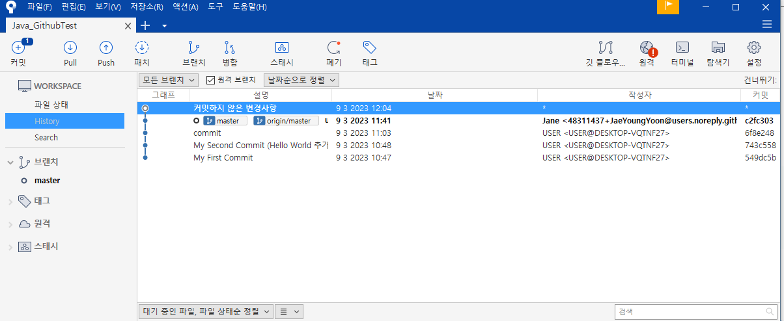The width and height of the screenshot is (784, 321).
Task: Click the WORKSPACE sidebar header
Action: click(57, 86)
